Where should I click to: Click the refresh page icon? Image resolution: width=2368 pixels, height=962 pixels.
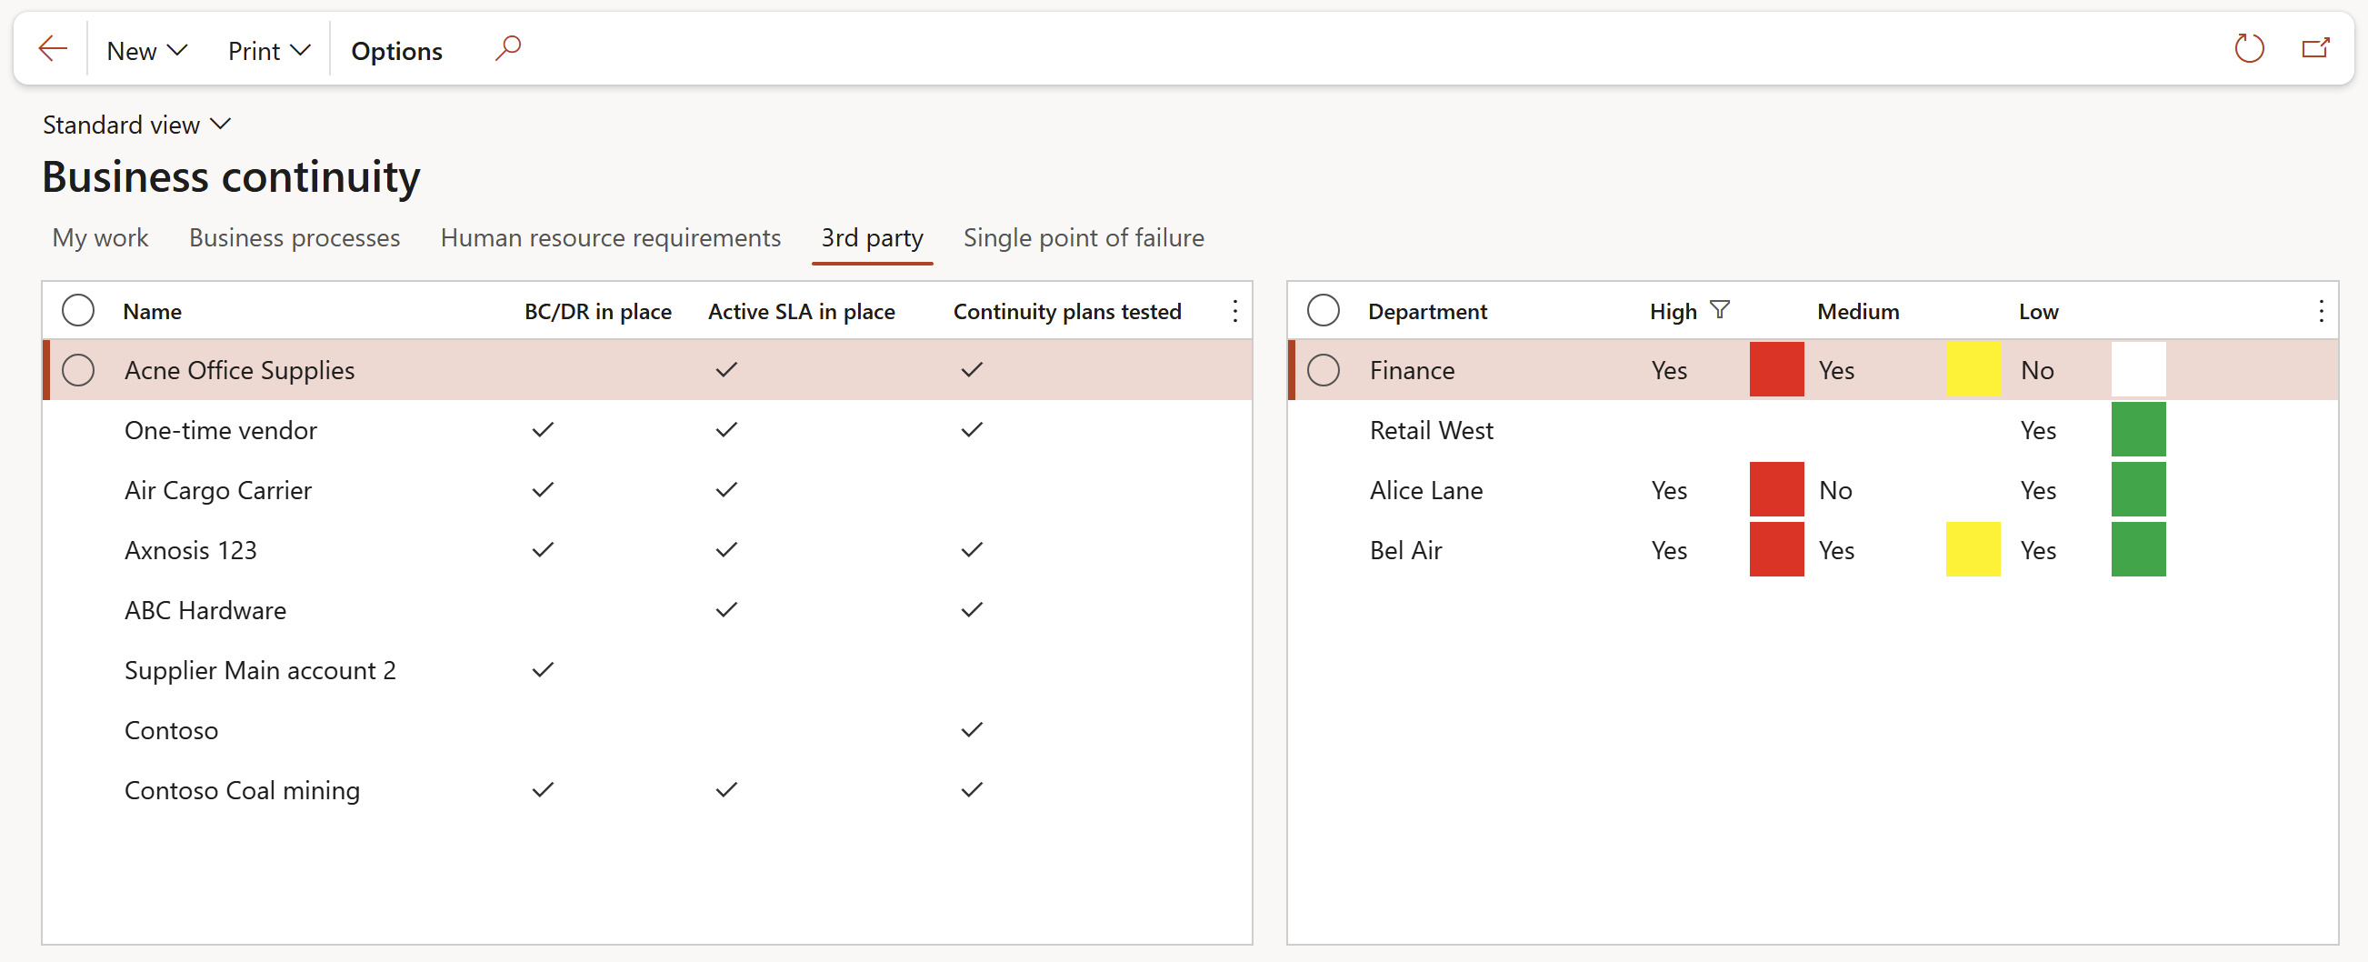2248,49
